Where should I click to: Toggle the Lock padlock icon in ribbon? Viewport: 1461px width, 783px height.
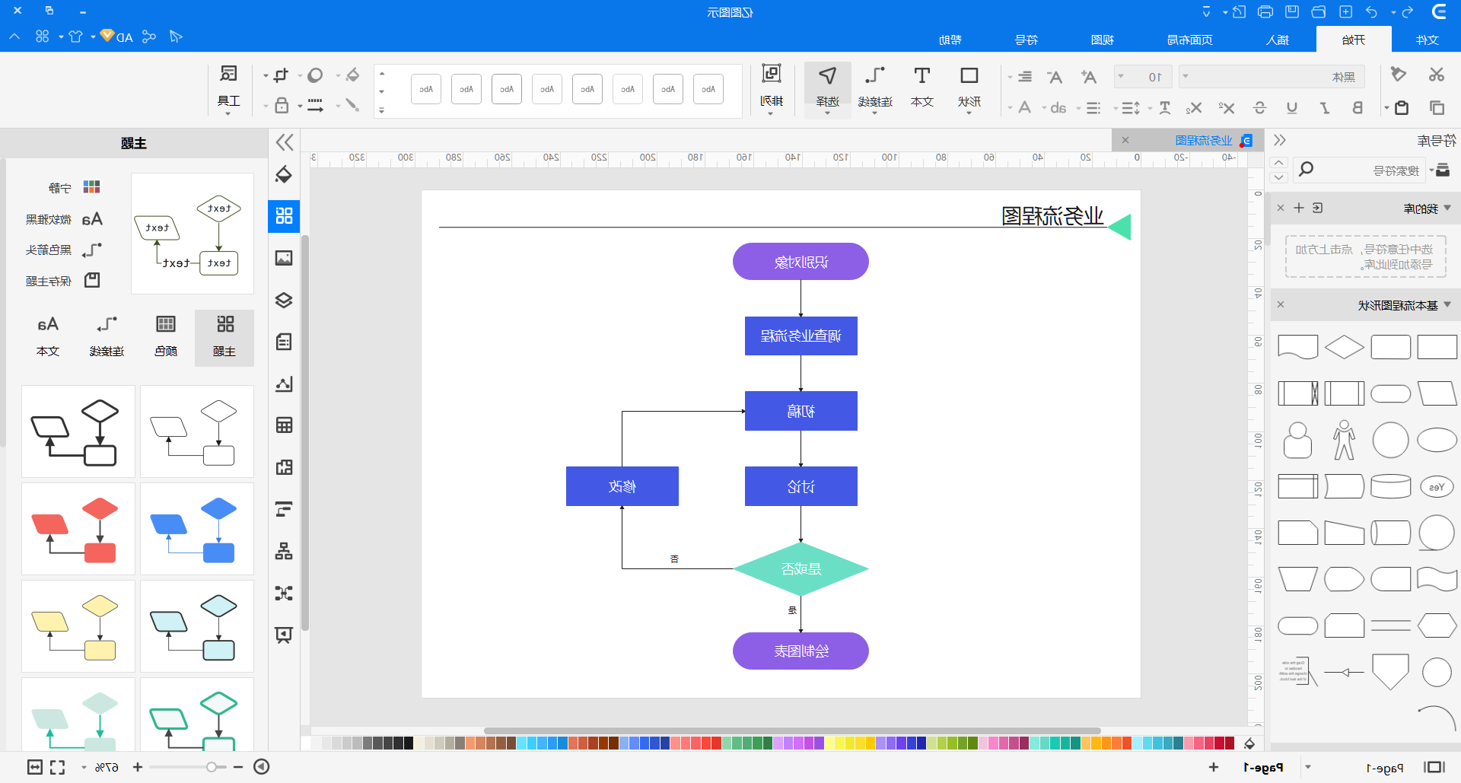click(x=282, y=105)
